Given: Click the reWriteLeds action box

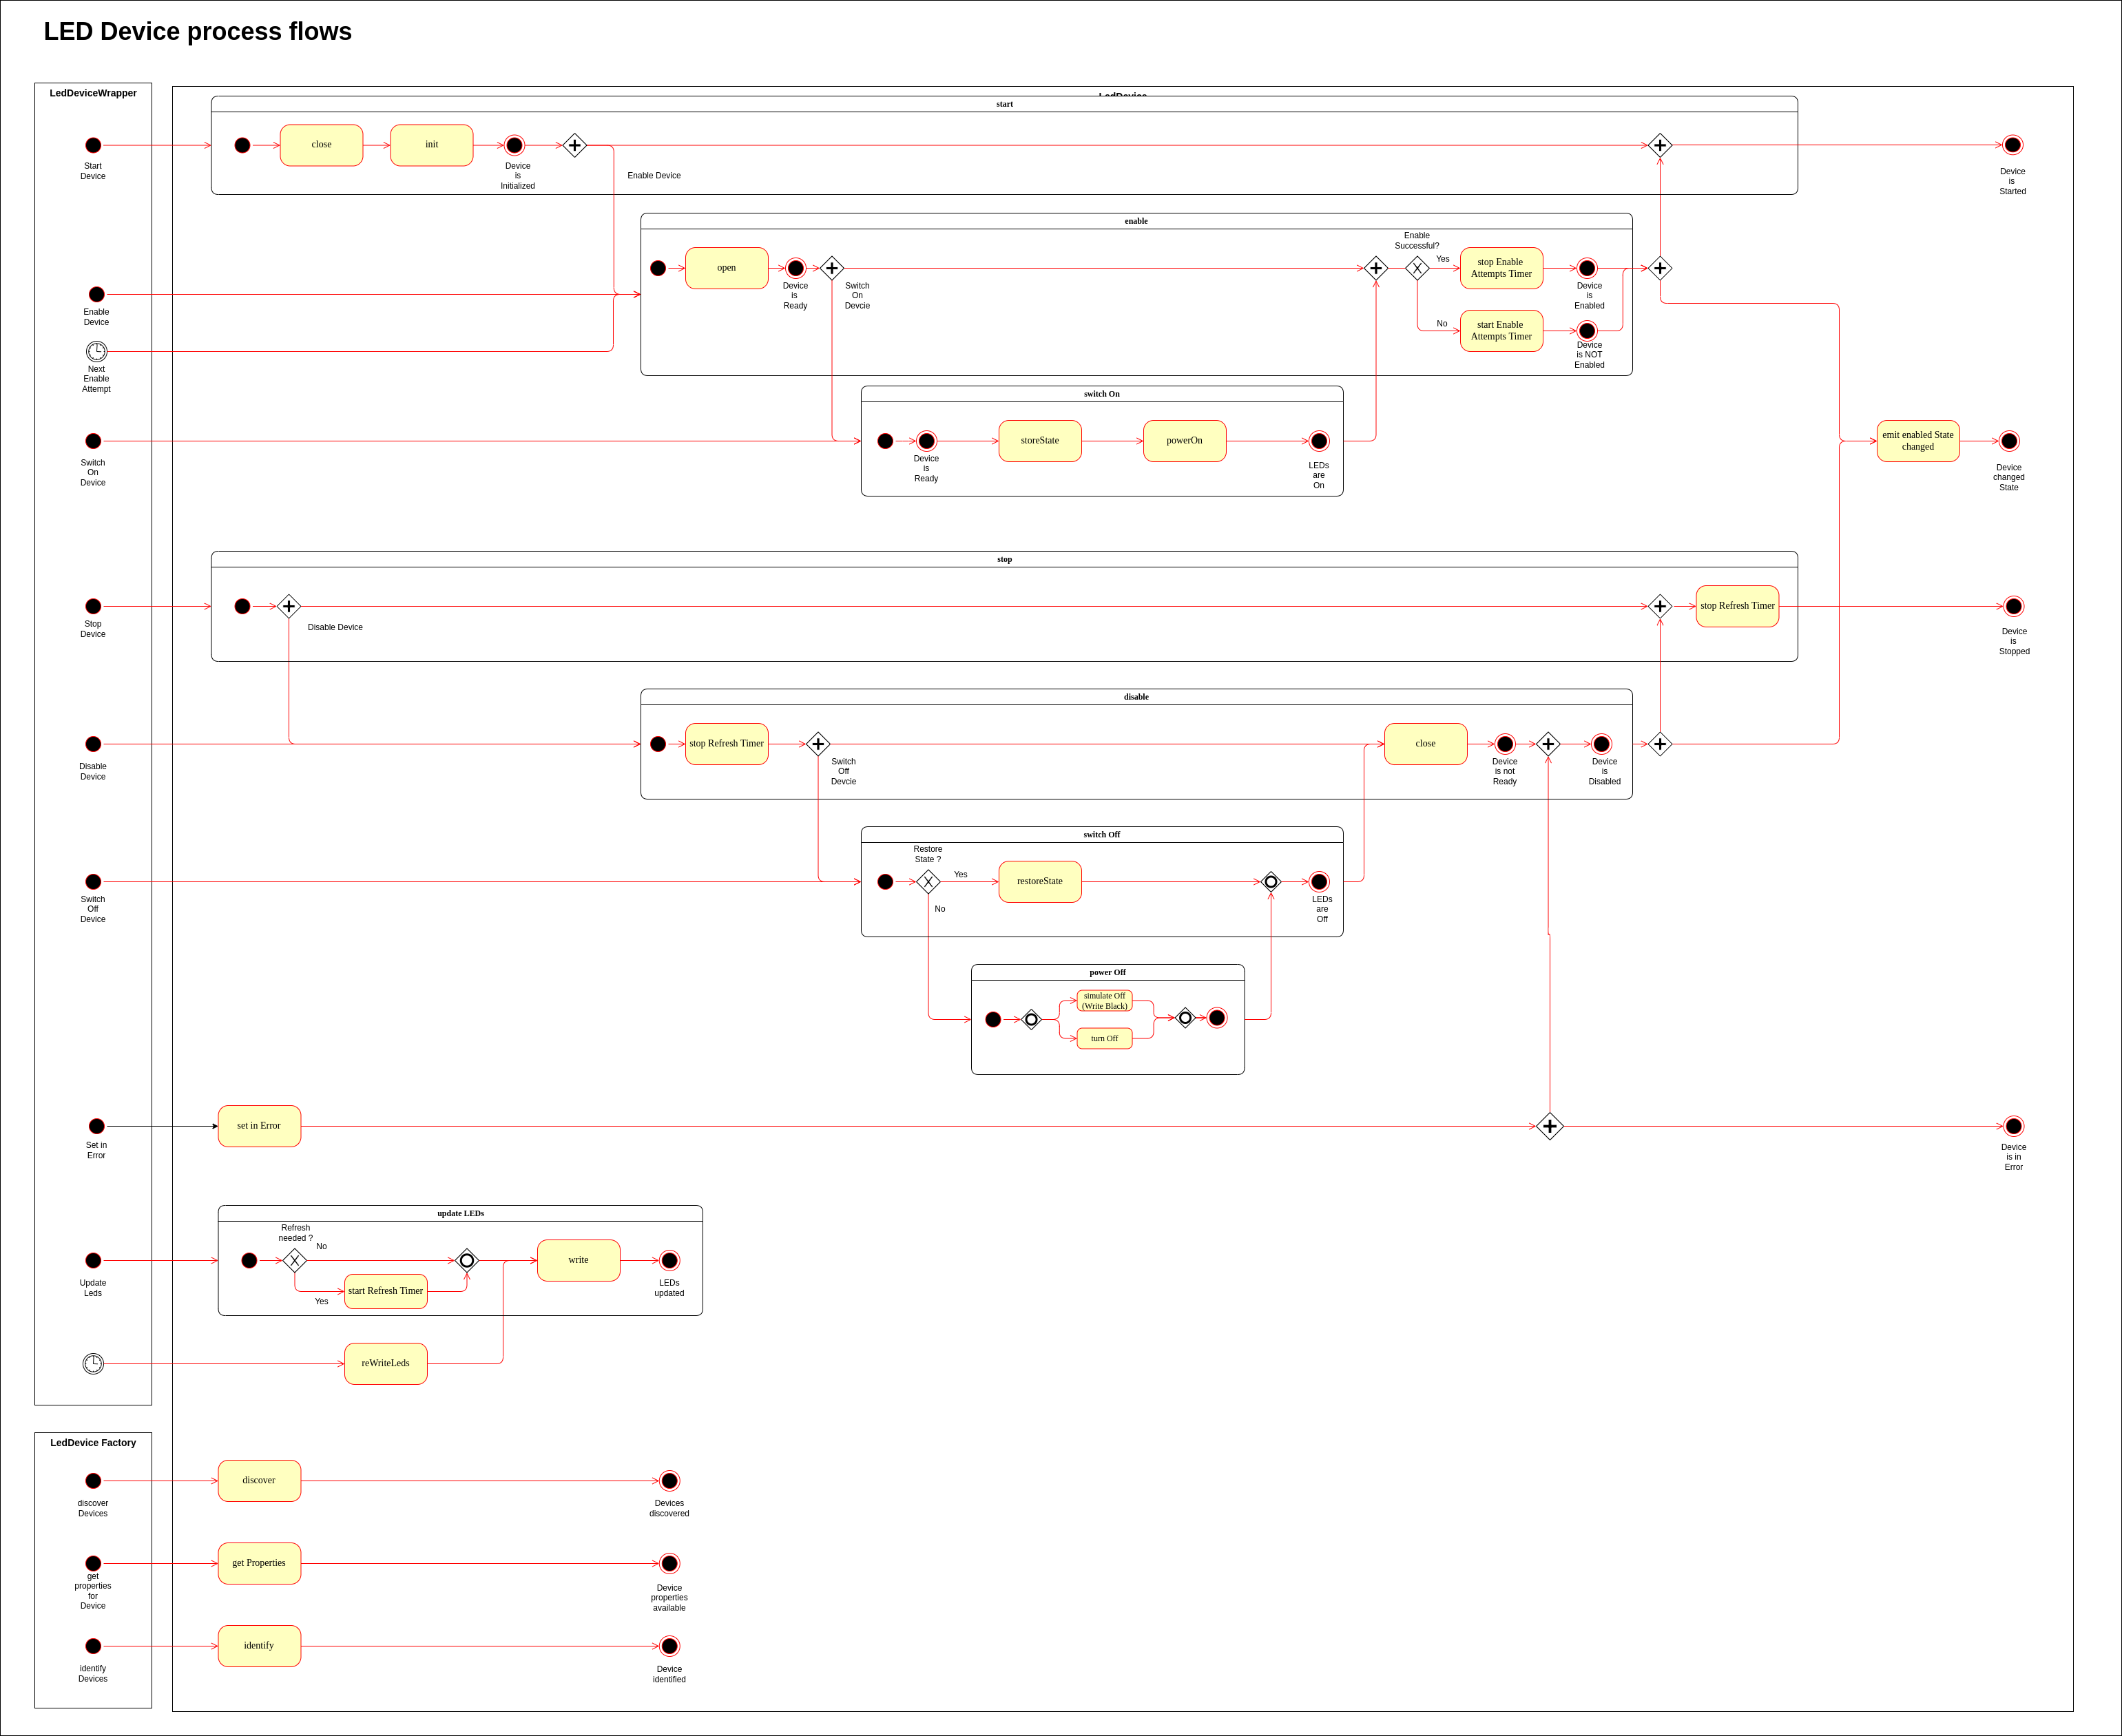Looking at the screenshot, I should [385, 1363].
